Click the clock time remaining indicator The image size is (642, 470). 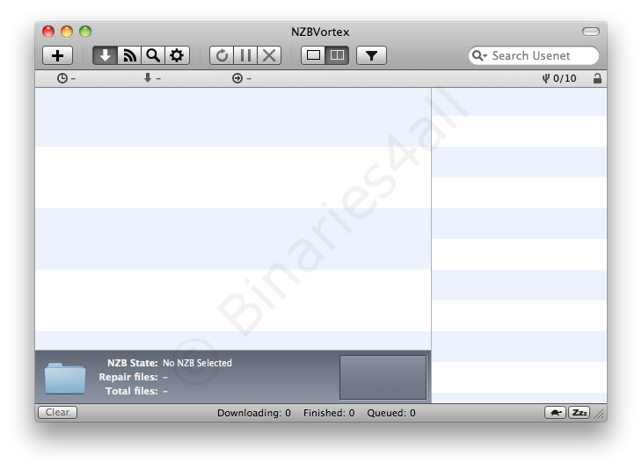point(66,78)
